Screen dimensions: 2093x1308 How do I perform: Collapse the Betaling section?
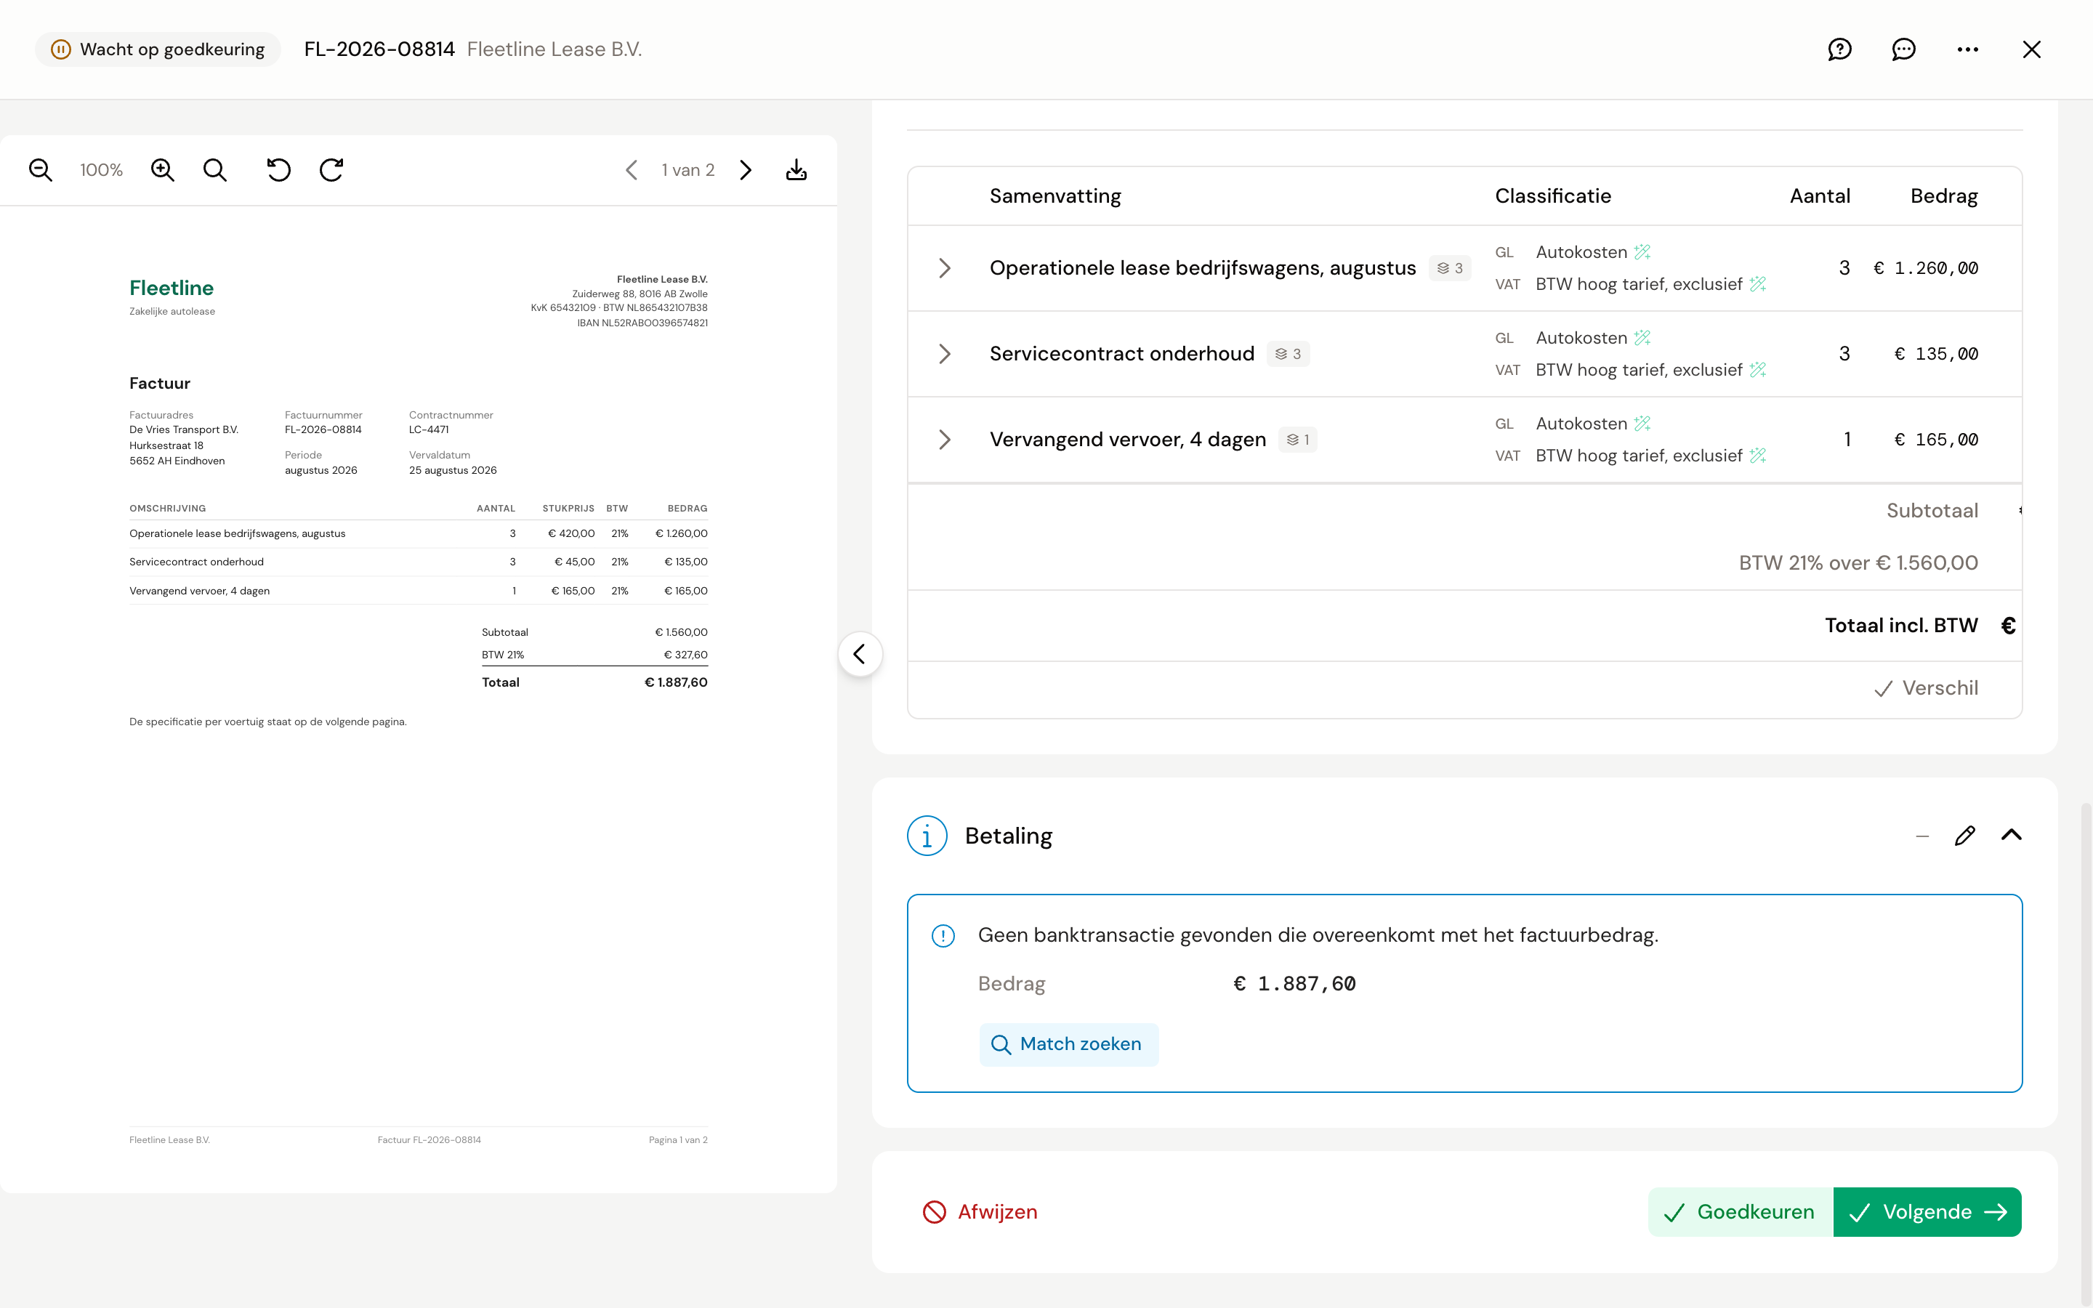point(2012,835)
